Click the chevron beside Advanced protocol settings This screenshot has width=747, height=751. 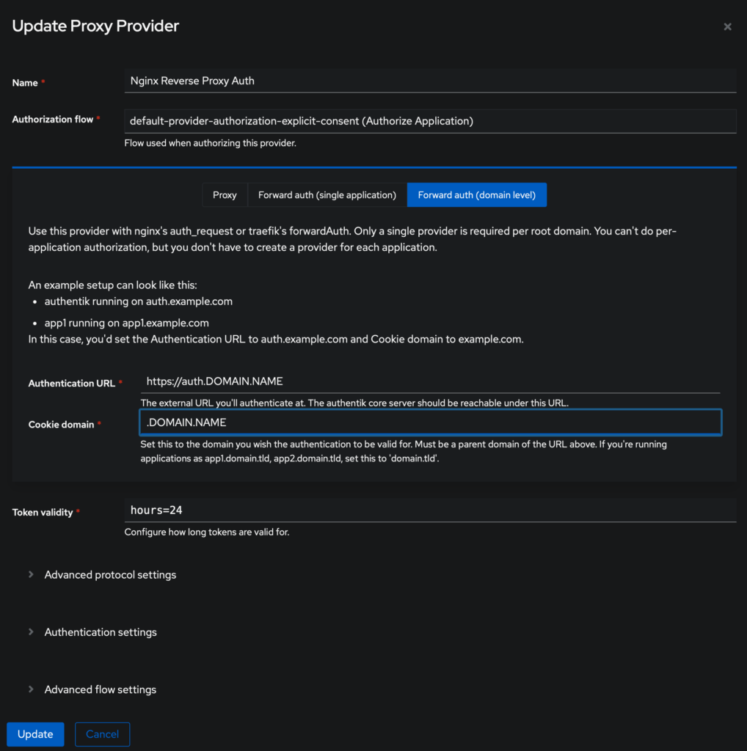click(31, 574)
